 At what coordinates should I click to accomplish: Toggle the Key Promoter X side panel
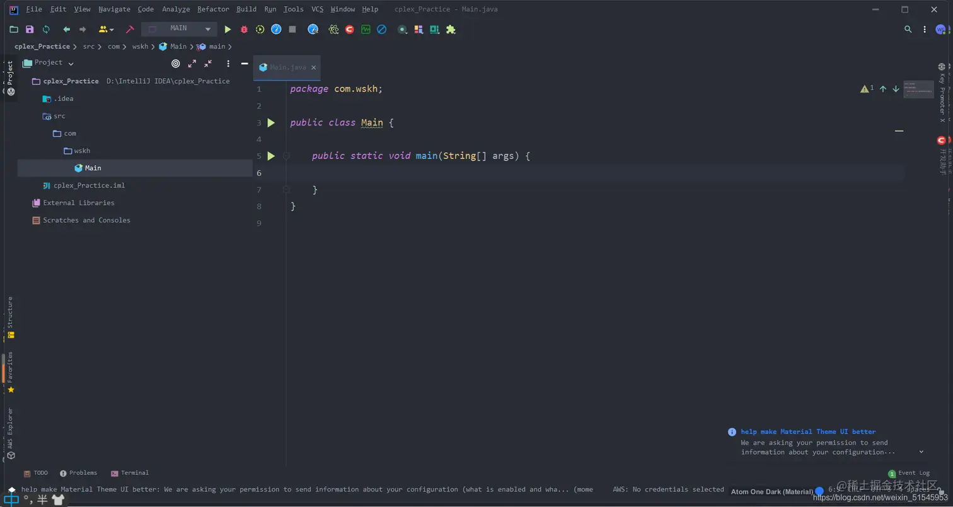(942, 93)
